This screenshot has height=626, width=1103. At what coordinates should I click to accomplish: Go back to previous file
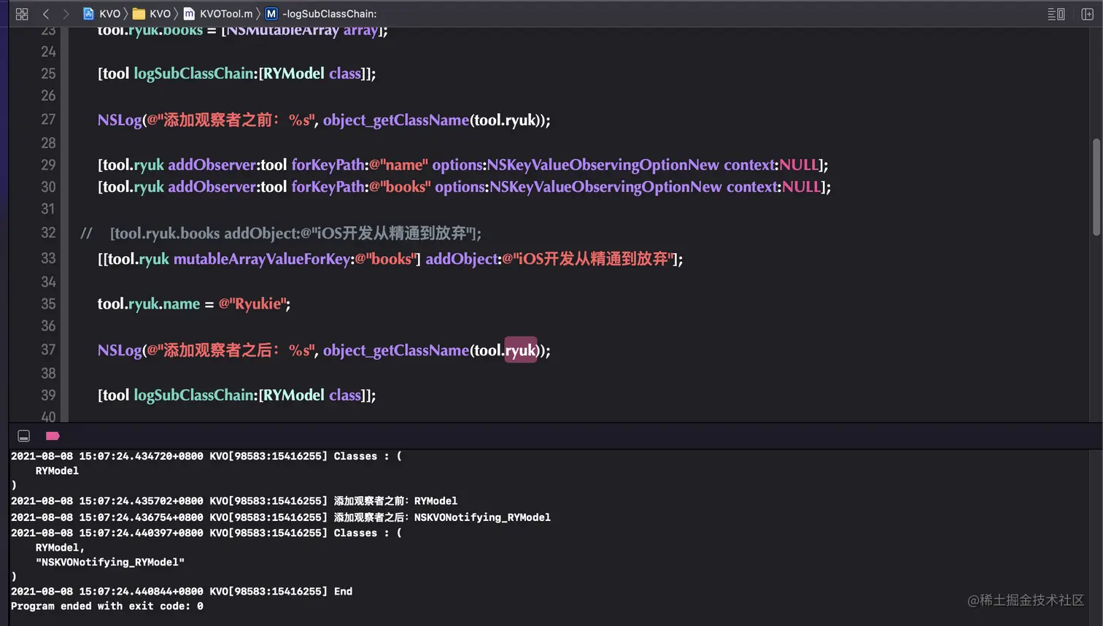tap(46, 14)
